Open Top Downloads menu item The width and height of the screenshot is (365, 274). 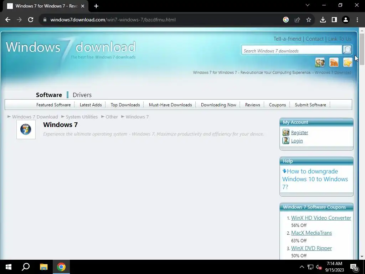125,105
